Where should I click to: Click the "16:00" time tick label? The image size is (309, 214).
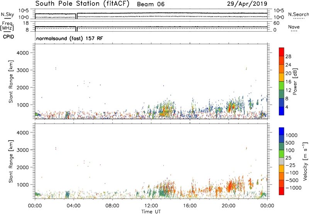(x=190, y=206)
